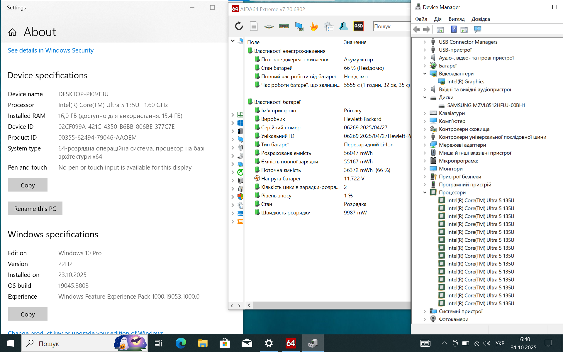The width and height of the screenshot is (563, 352).
Task: Open the Файл menu
Action: coord(421,19)
